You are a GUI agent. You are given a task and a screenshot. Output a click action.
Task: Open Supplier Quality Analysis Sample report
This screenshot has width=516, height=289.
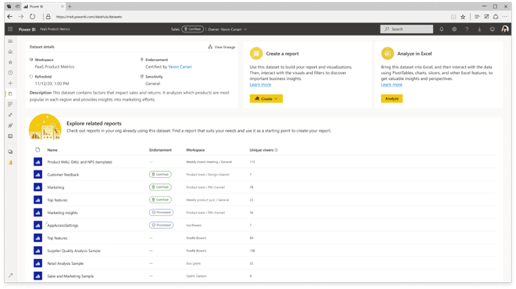coord(74,251)
